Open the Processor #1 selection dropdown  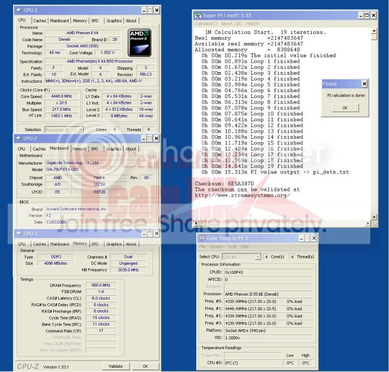pyautogui.click(x=80, y=130)
